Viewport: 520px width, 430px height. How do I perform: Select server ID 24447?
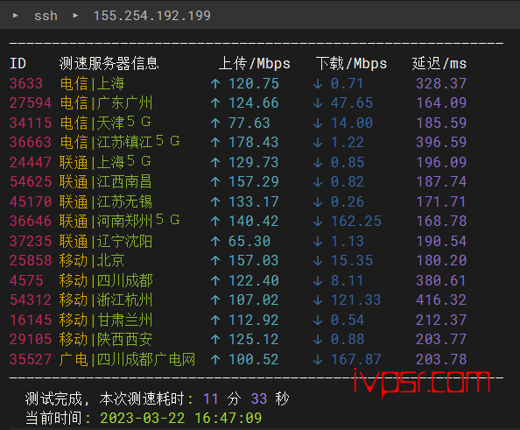(x=31, y=162)
